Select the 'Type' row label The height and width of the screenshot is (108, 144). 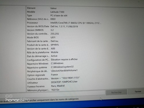(29, 16)
